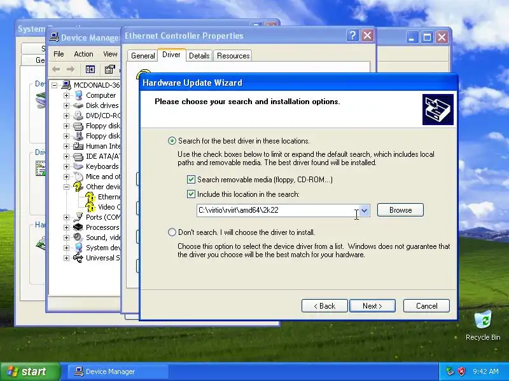Click the Device Manager taskbar button

[118, 371]
